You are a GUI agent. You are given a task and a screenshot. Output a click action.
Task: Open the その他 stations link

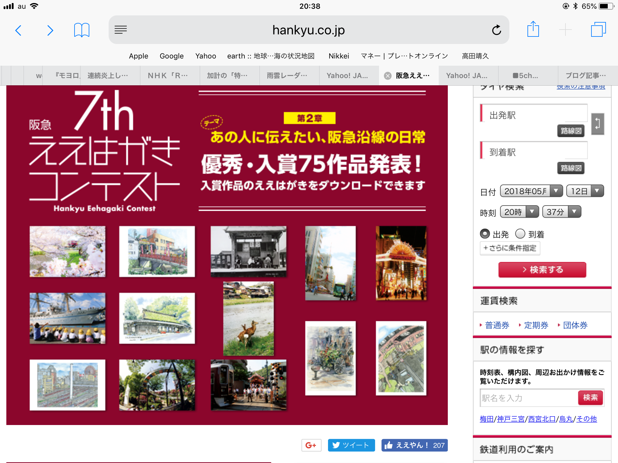(x=587, y=419)
